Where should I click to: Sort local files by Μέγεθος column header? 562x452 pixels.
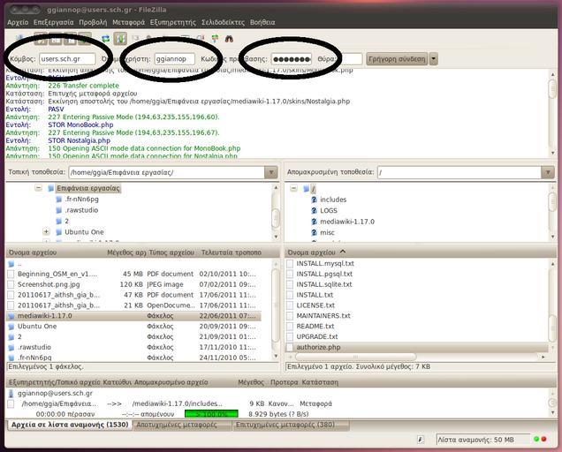[x=124, y=252]
